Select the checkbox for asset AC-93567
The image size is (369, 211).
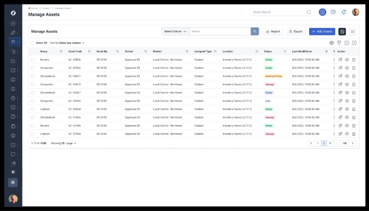coord(33,92)
